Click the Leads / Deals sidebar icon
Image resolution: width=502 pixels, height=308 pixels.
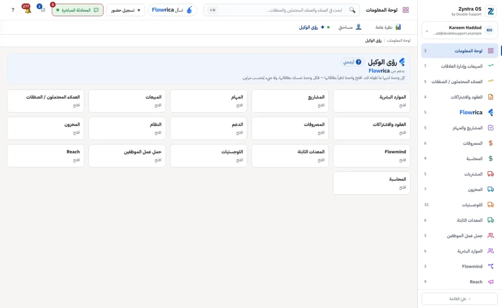(490, 81)
